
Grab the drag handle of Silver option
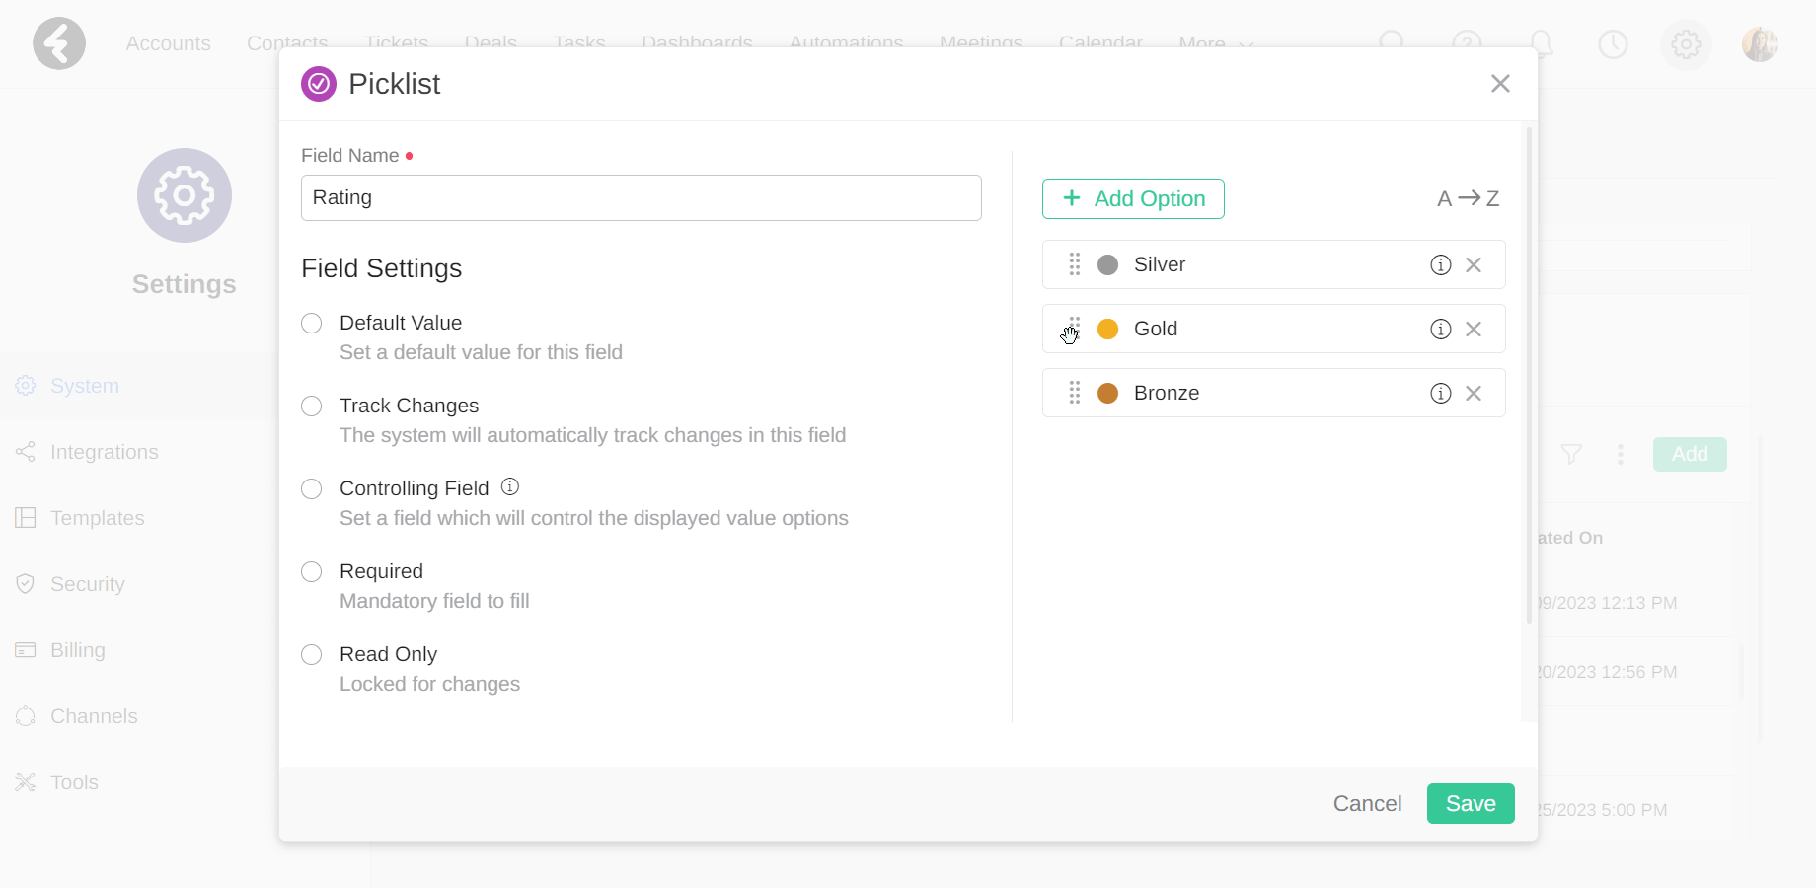coord(1075,264)
